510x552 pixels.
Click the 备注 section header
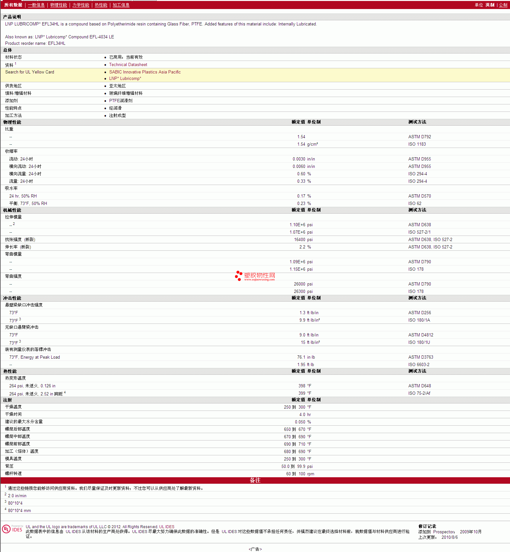[255, 480]
